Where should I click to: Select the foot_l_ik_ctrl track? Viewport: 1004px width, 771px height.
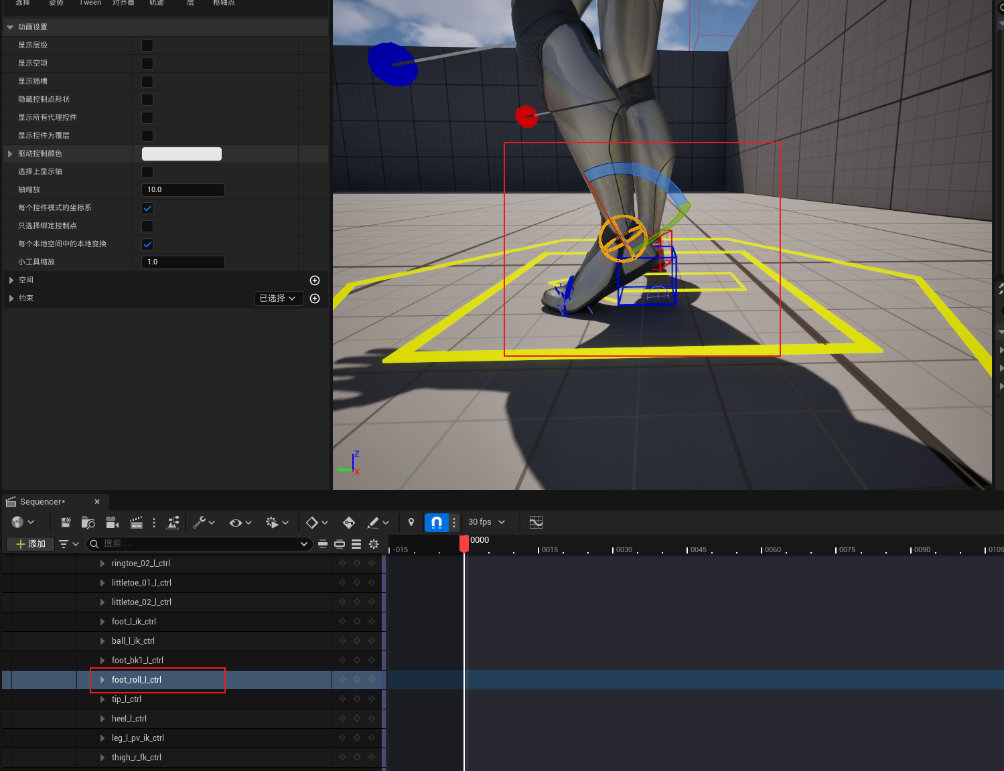coord(133,622)
